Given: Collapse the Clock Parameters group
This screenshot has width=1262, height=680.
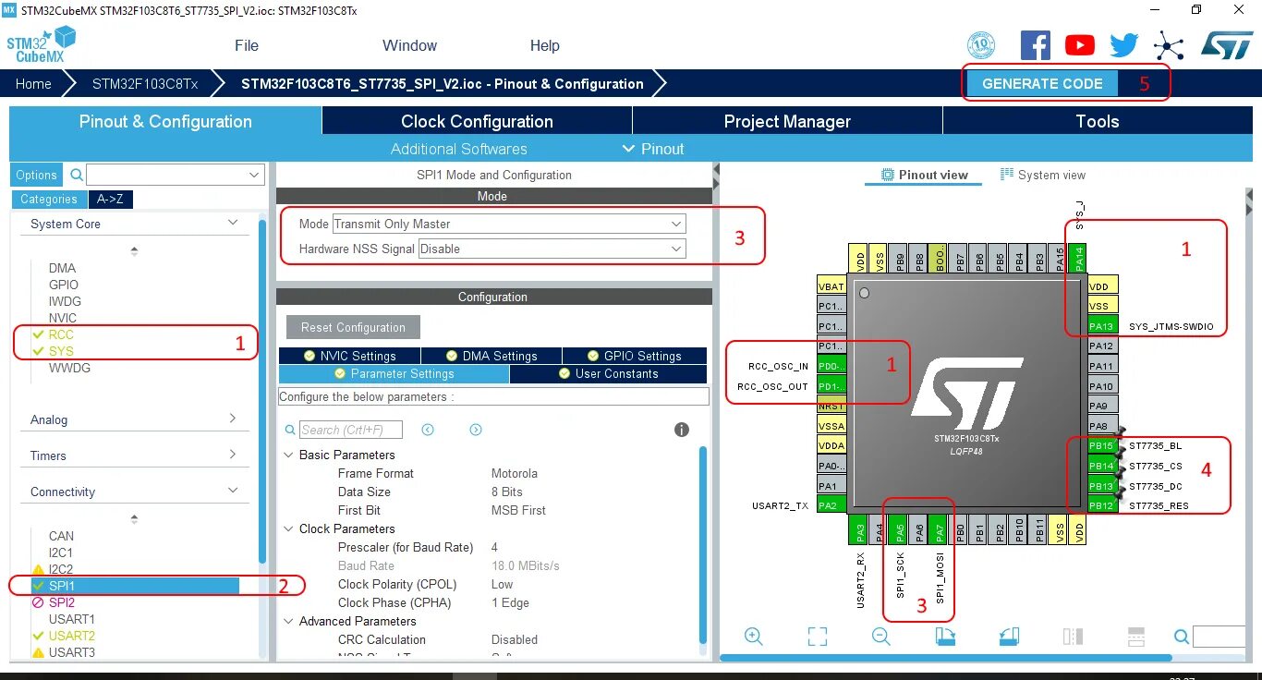Looking at the screenshot, I should pos(289,528).
